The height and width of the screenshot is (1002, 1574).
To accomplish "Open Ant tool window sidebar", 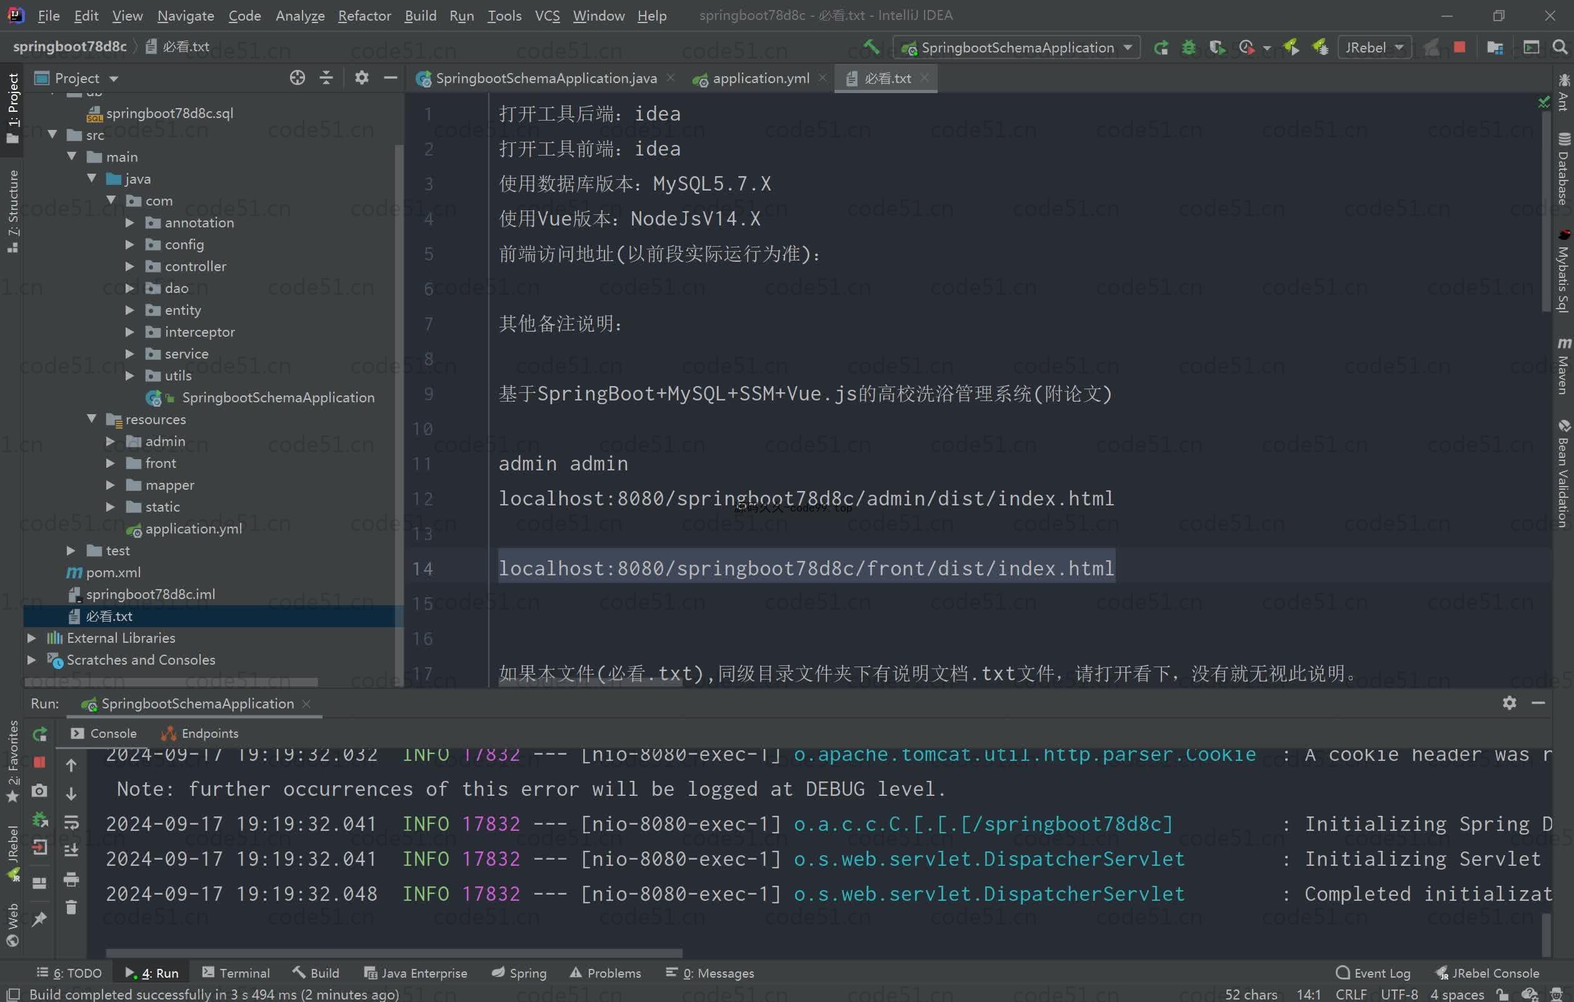I will point(1563,92).
